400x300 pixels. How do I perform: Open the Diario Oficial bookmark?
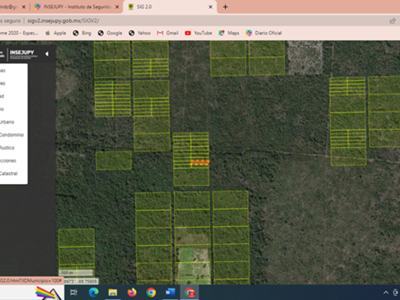click(263, 33)
